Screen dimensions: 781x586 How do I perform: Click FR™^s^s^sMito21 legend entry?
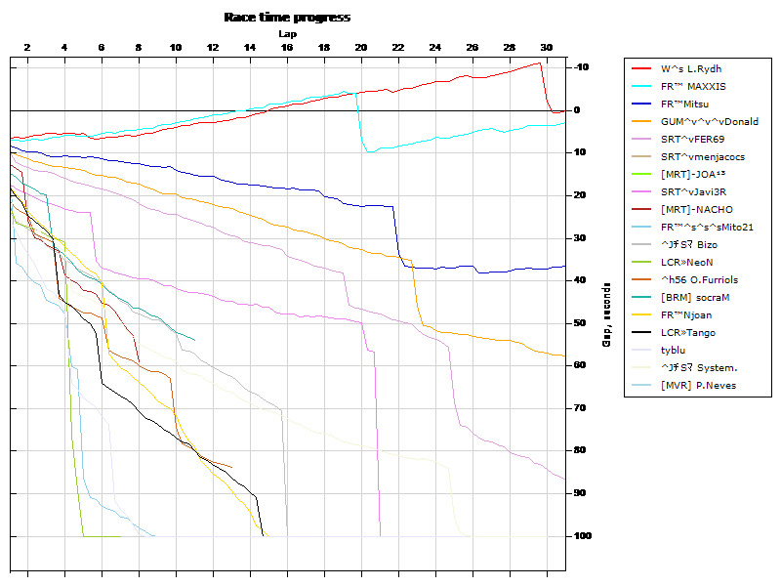[x=707, y=227]
